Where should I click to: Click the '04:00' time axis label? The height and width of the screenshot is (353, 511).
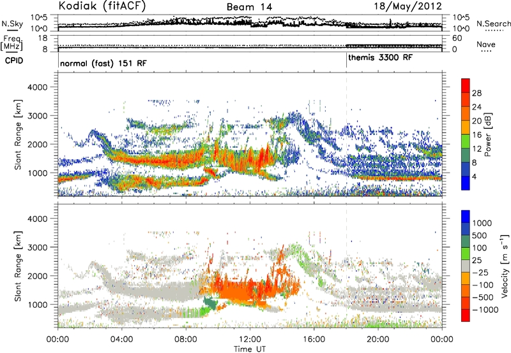coord(122,339)
